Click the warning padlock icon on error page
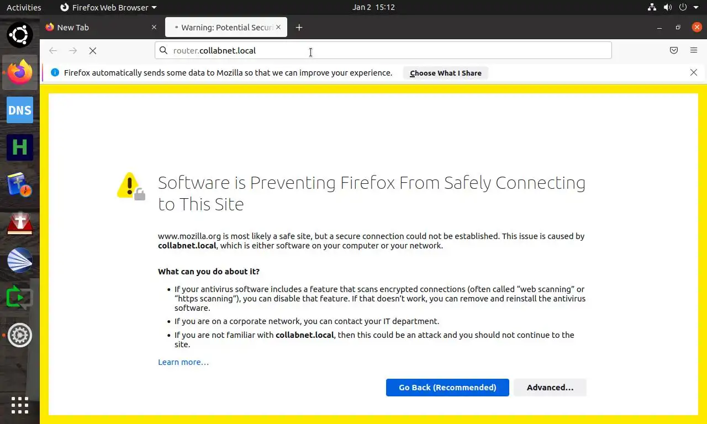The height and width of the screenshot is (424, 707). click(x=131, y=186)
